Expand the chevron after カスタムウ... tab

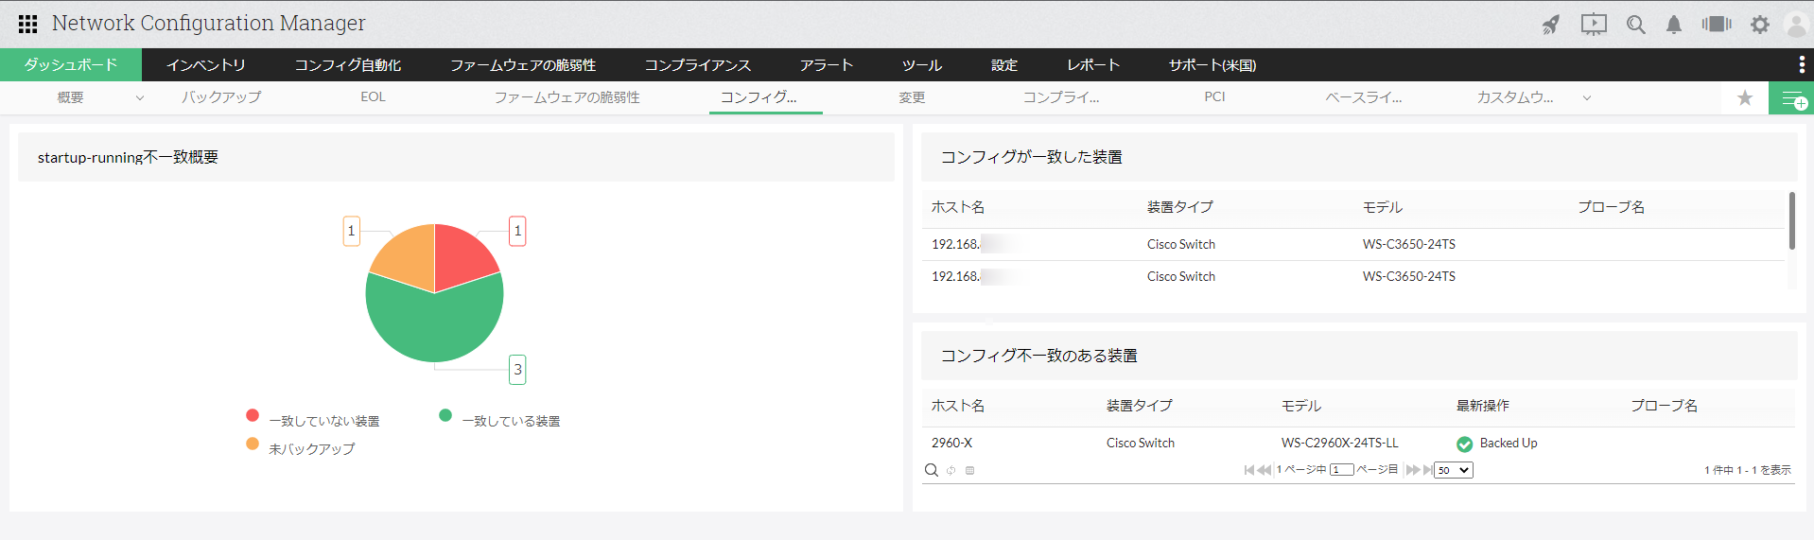(1587, 97)
